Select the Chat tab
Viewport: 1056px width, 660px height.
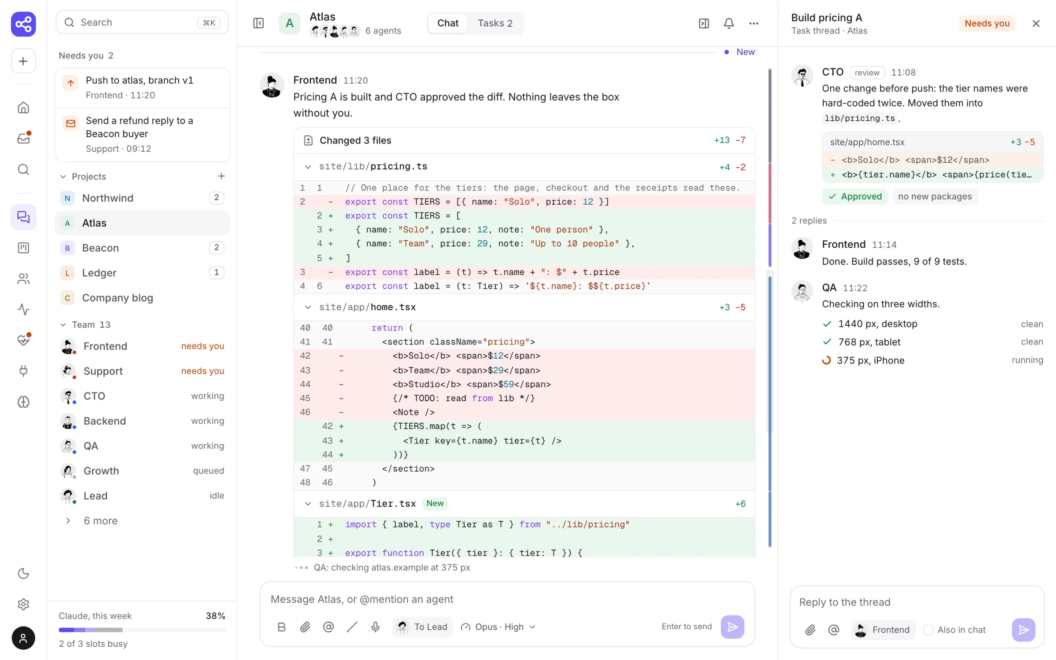[447, 23]
